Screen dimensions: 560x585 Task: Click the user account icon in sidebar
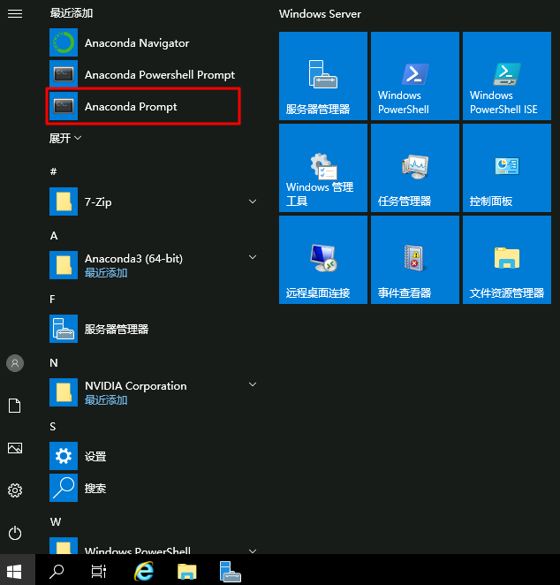tap(15, 363)
